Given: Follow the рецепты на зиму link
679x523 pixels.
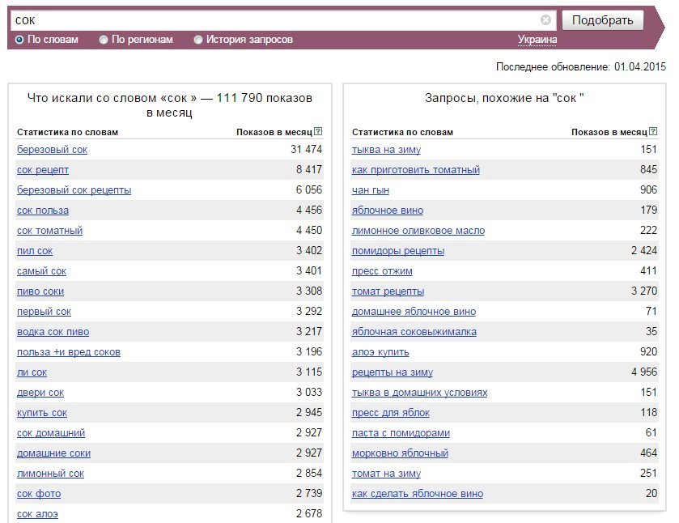Looking at the screenshot, I should [393, 372].
